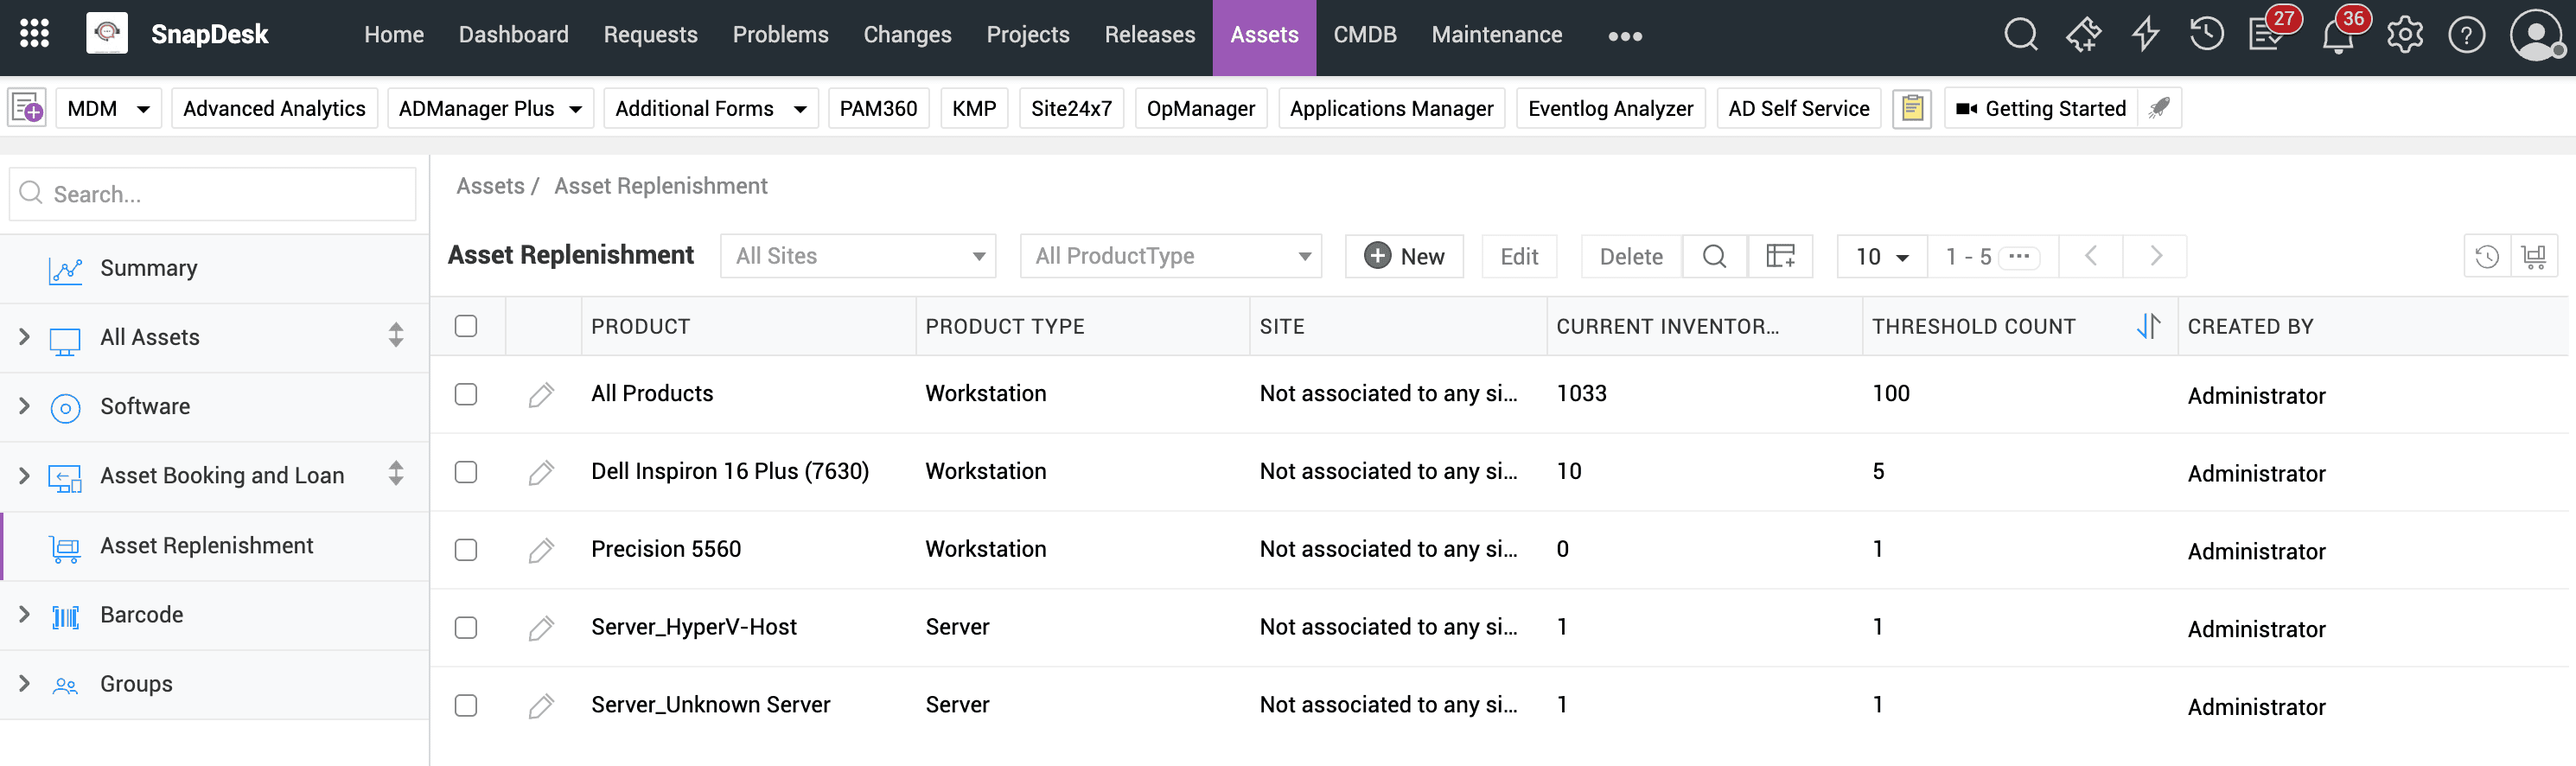Open Advanced Analytics link
2576x766 pixels.
pos(274,108)
